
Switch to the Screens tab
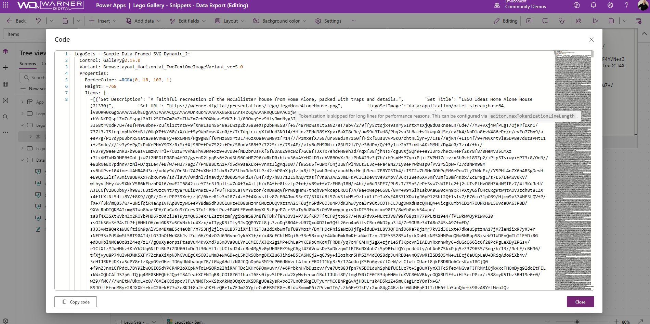tap(28, 64)
